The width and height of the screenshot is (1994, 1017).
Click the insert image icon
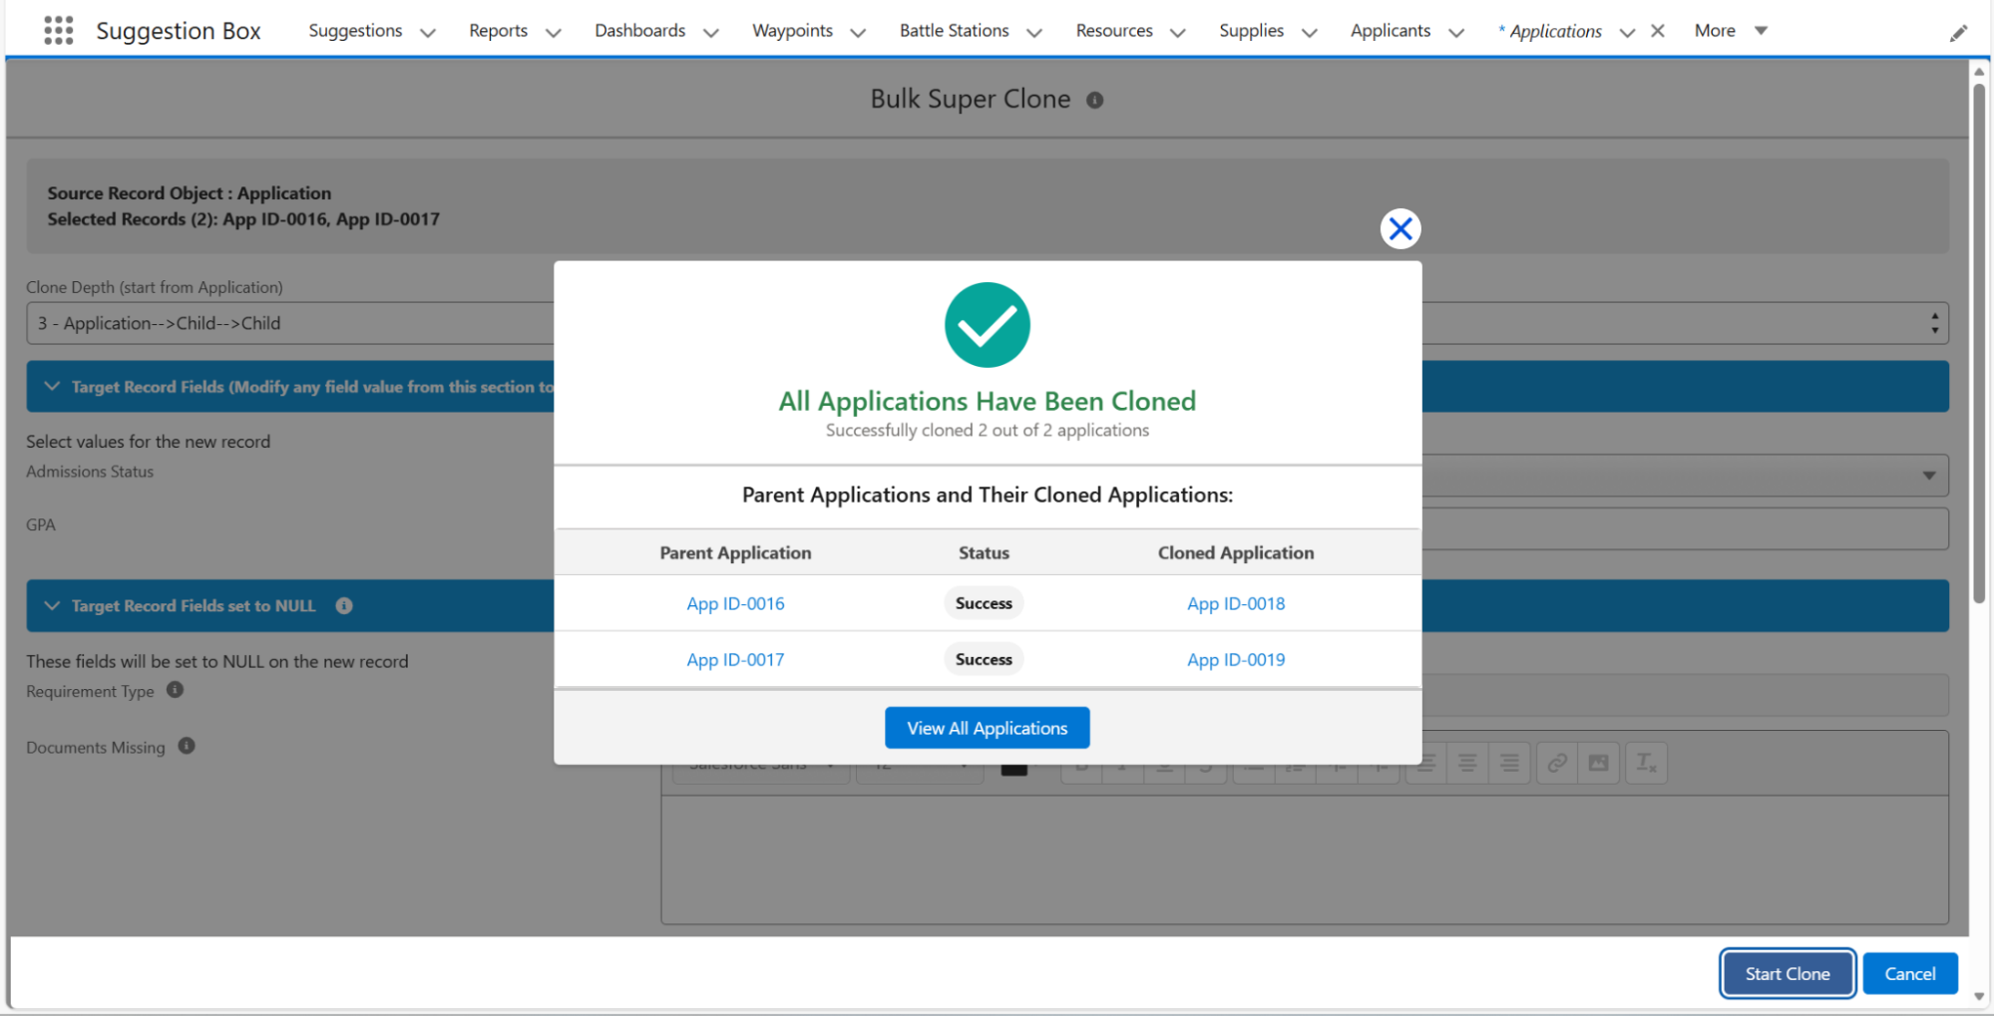pyautogui.click(x=1598, y=764)
